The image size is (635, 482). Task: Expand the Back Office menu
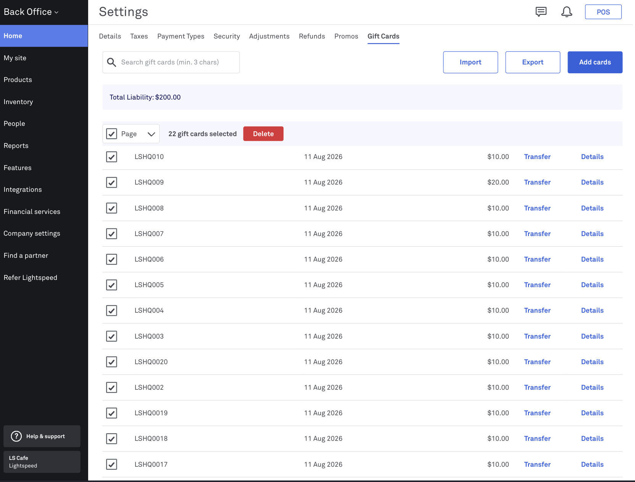click(31, 12)
